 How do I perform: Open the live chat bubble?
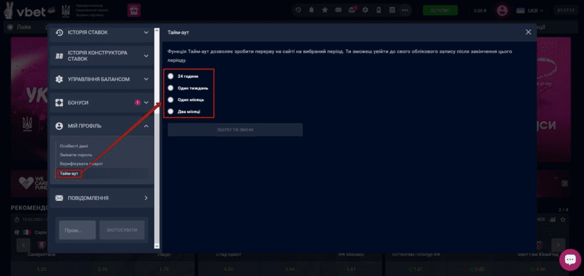point(570,259)
